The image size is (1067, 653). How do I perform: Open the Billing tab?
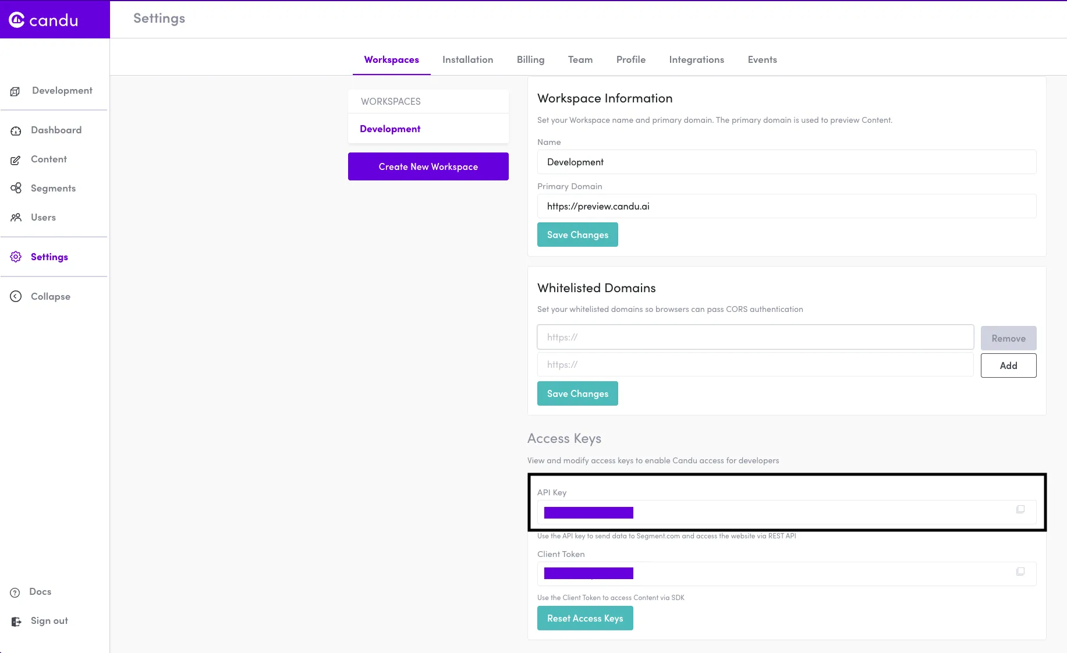point(530,59)
